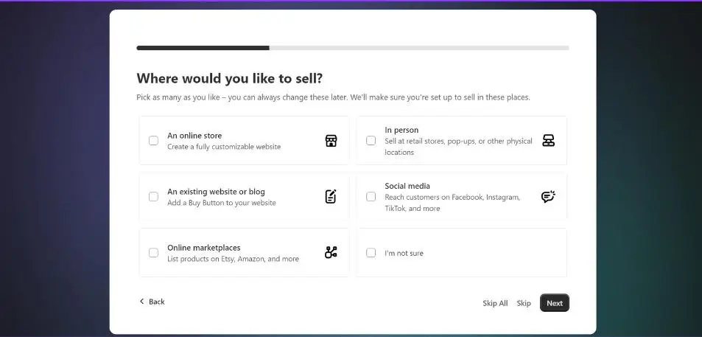Go to the next step with Next
The image size is (702, 337).
(x=554, y=303)
